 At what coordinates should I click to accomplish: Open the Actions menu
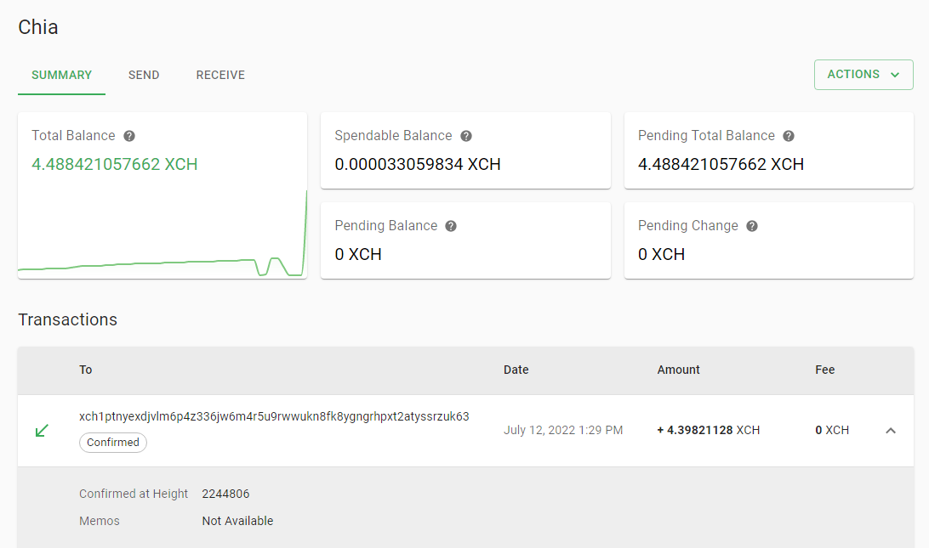coord(863,74)
